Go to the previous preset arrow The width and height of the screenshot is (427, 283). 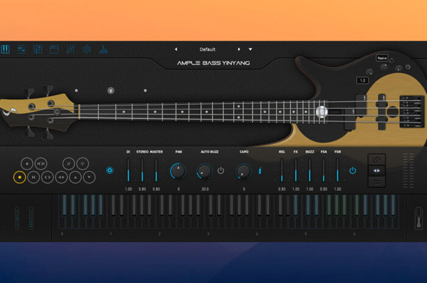point(176,49)
